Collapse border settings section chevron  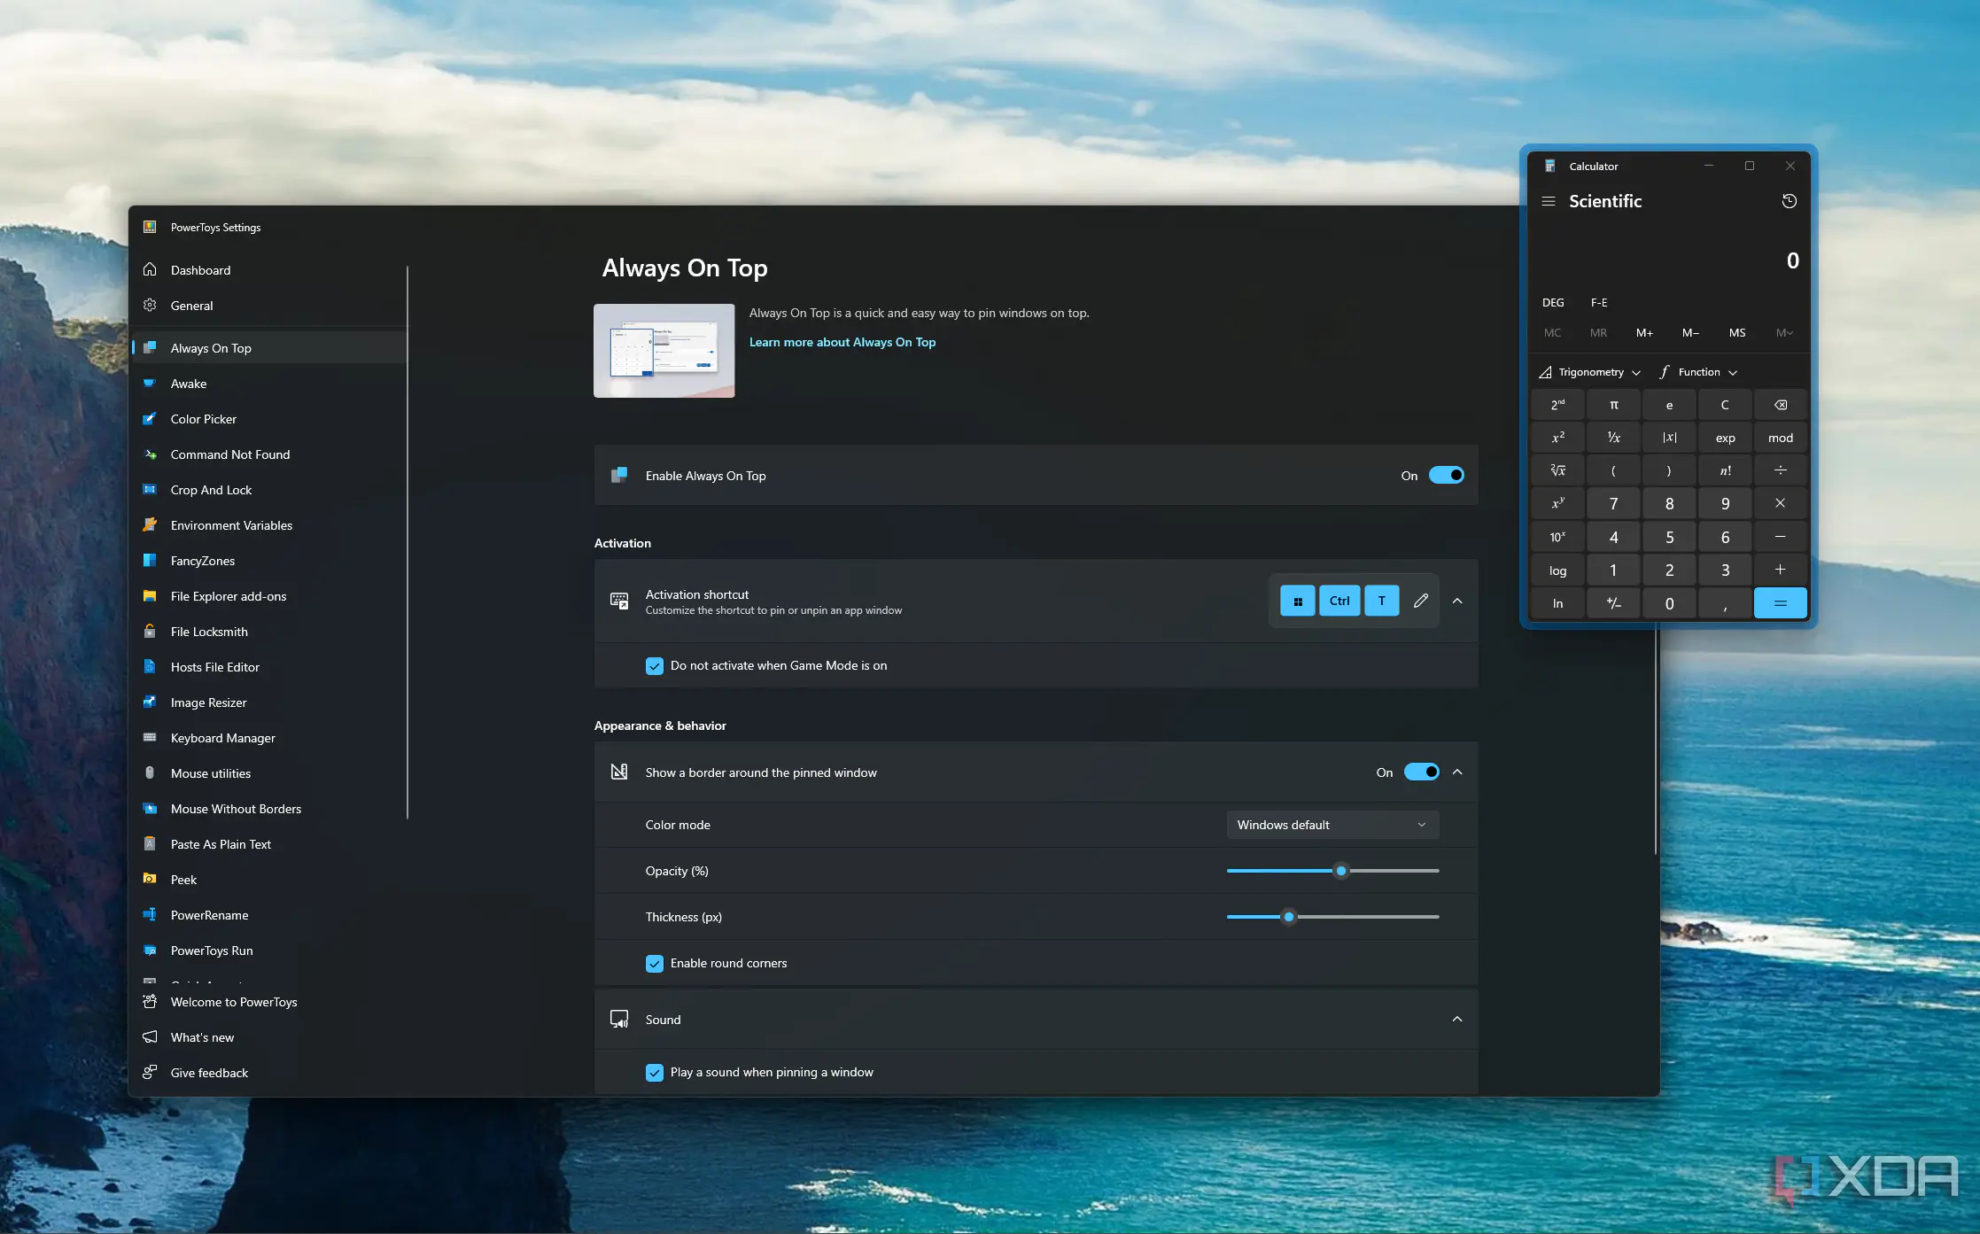click(1457, 772)
